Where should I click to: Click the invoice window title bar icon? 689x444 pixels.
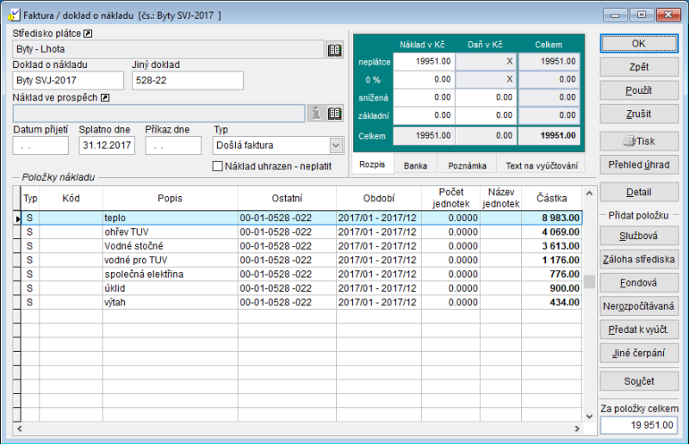coord(14,15)
